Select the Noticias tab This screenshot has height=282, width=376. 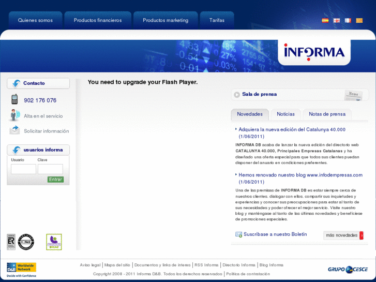click(285, 114)
